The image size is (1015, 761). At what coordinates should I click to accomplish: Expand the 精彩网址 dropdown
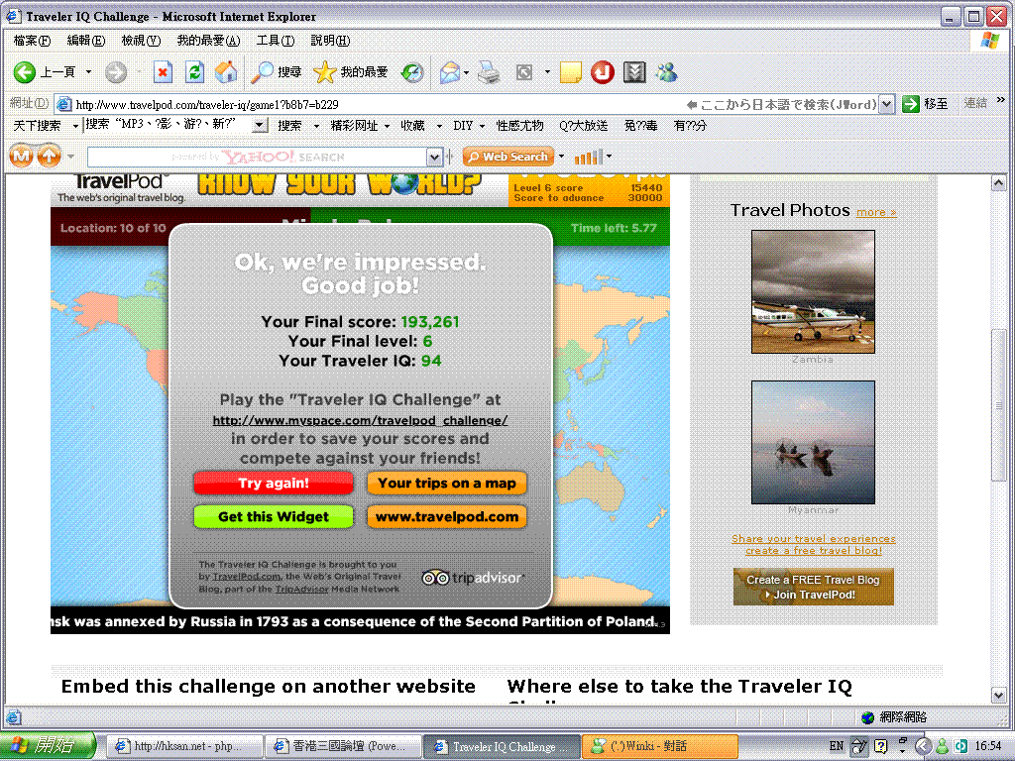(x=388, y=126)
